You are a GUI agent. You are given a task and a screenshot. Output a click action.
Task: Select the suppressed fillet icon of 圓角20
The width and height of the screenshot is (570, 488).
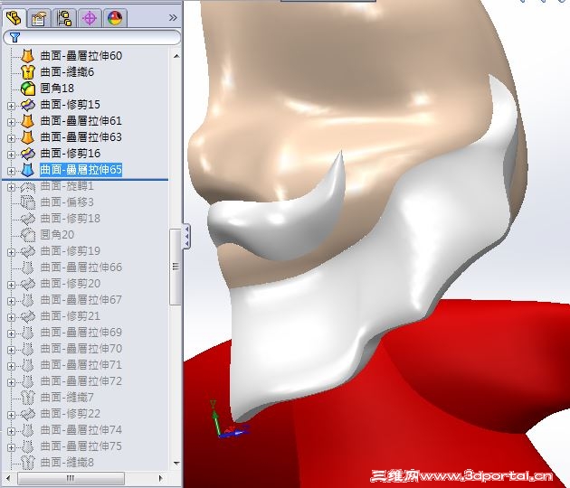point(28,235)
